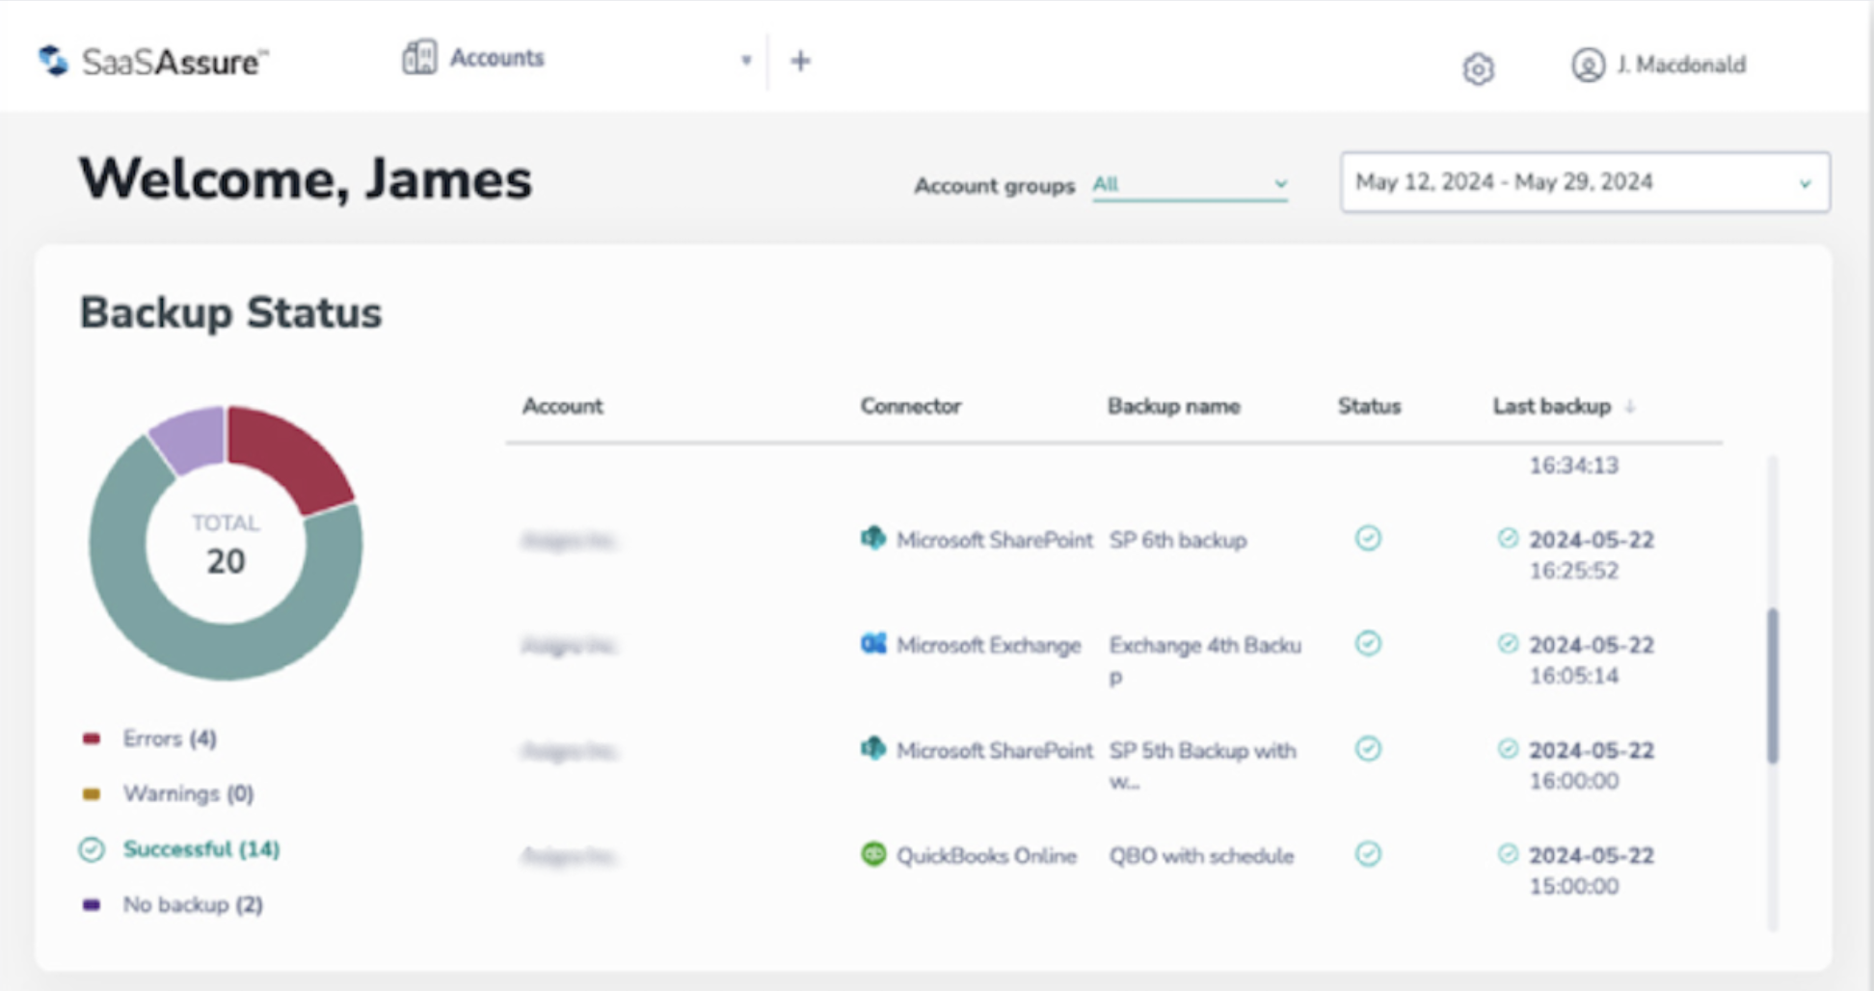This screenshot has height=991, width=1874.
Task: Click check icon beside 16:25:52 last backup
Action: pyautogui.click(x=1508, y=538)
